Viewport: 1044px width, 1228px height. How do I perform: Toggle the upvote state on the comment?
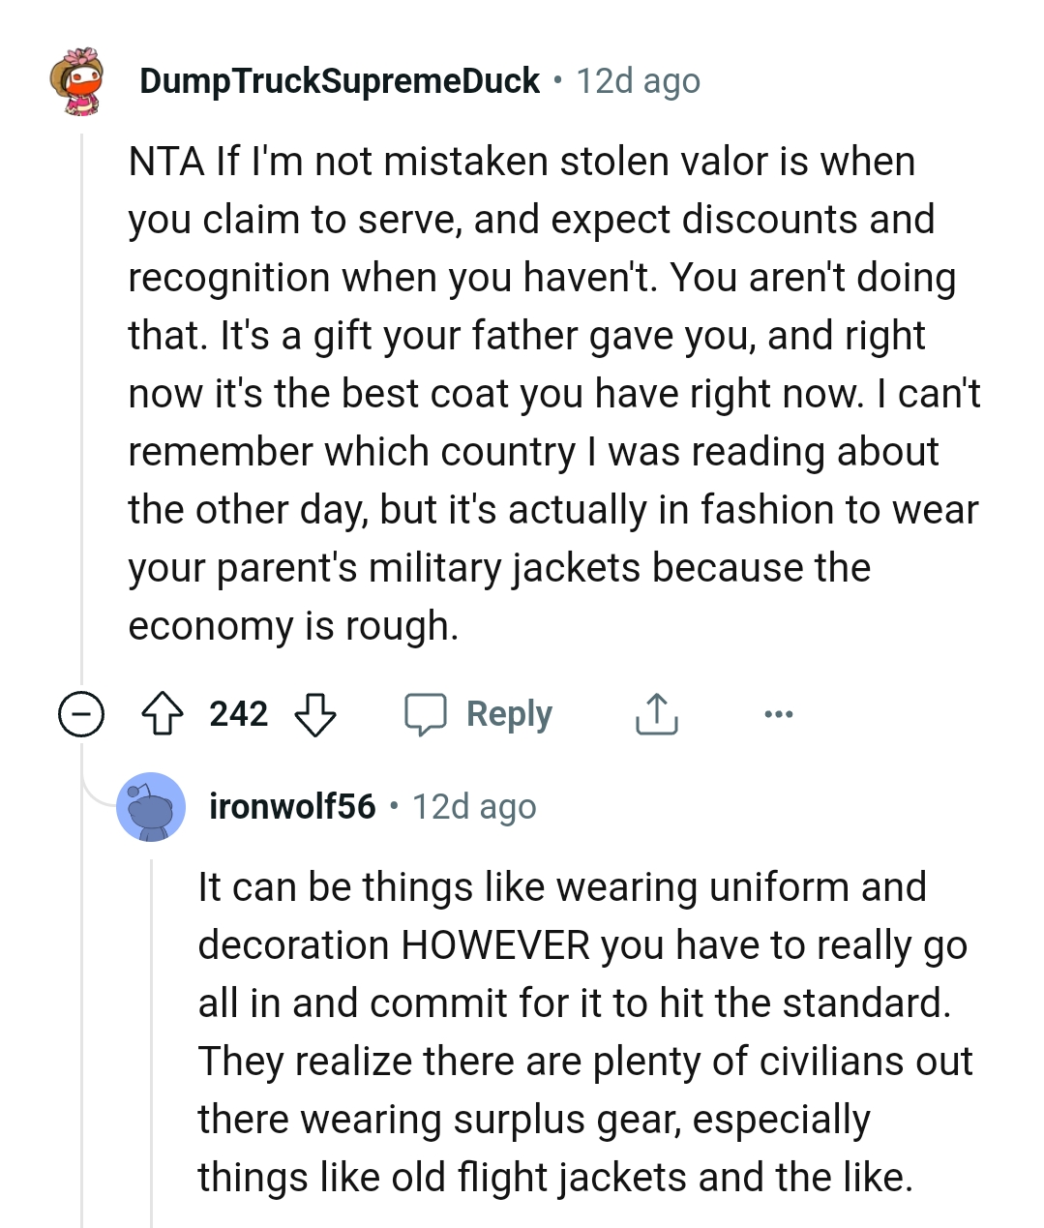coord(164,714)
